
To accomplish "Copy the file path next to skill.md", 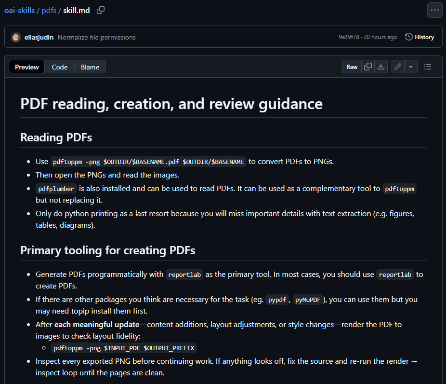I will pyautogui.click(x=101, y=10).
